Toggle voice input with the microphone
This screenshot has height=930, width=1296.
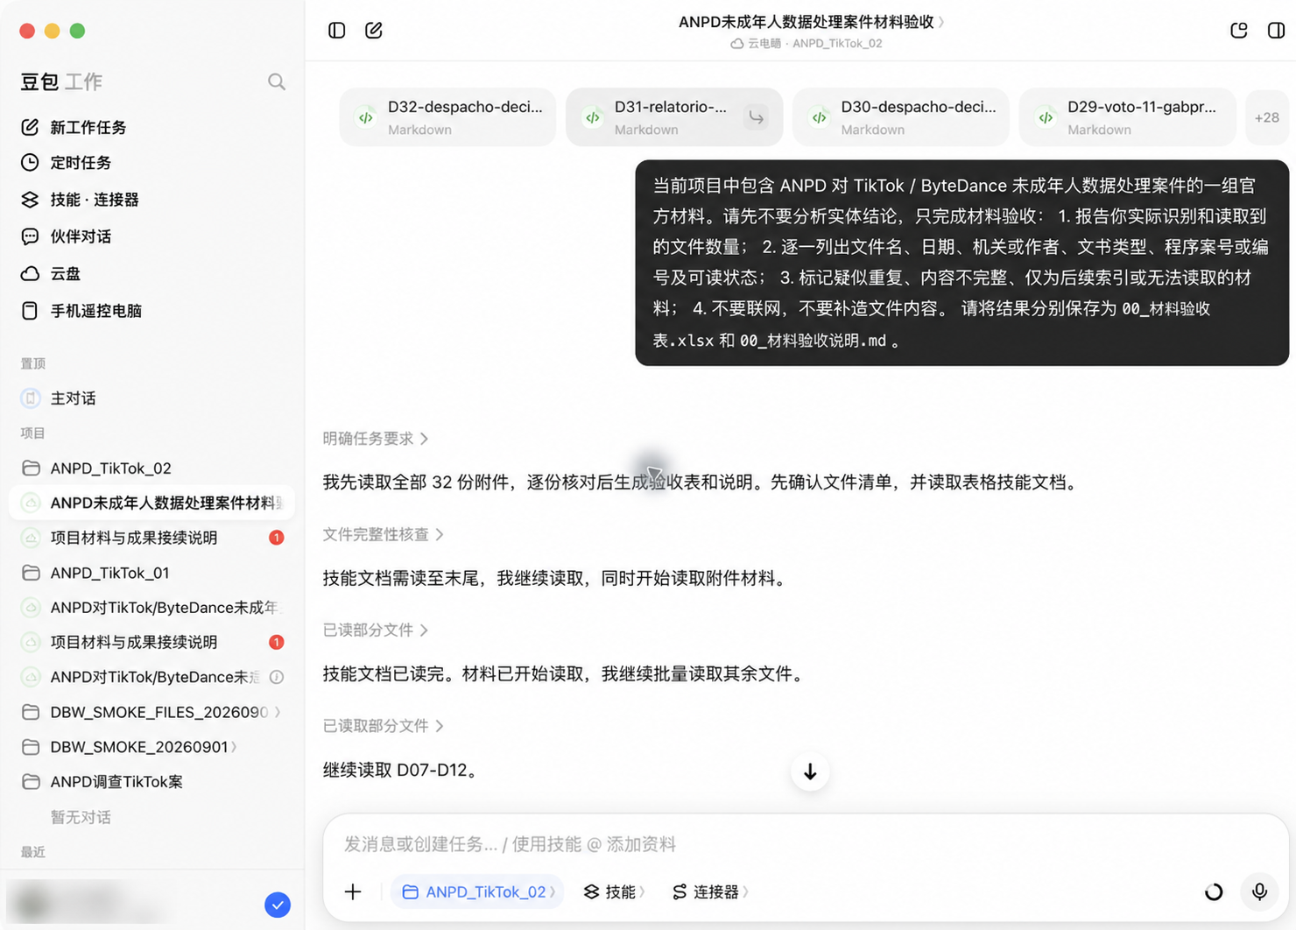1259,892
